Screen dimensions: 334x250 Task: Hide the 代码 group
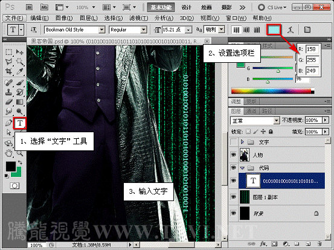pos(234,168)
